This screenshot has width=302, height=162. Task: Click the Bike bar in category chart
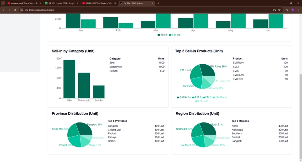click(x=69, y=79)
